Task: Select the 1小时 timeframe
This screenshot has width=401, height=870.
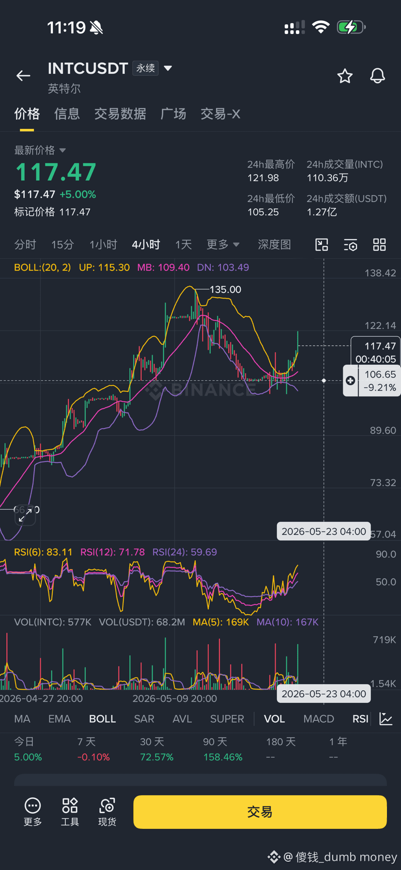Action: [x=103, y=245]
